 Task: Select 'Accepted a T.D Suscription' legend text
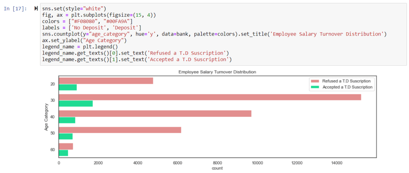[347, 87]
